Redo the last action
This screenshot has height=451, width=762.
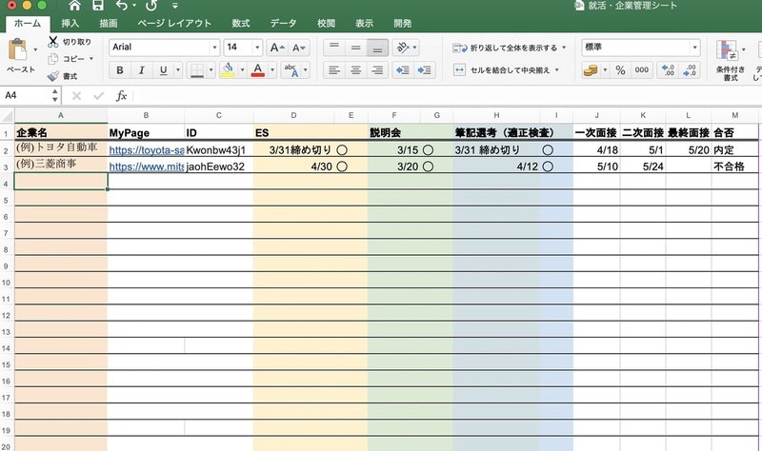pos(151,6)
